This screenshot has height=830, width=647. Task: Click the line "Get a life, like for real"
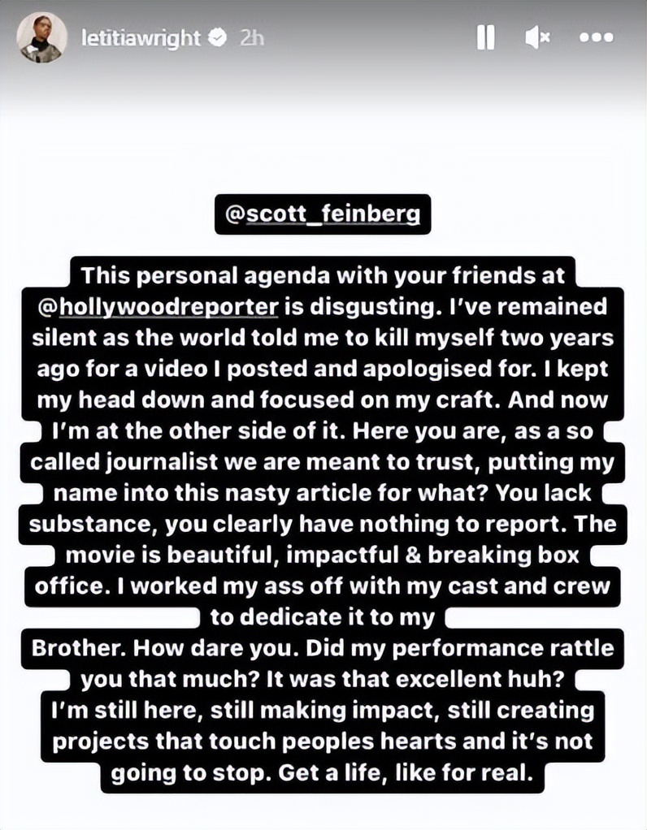point(323,773)
